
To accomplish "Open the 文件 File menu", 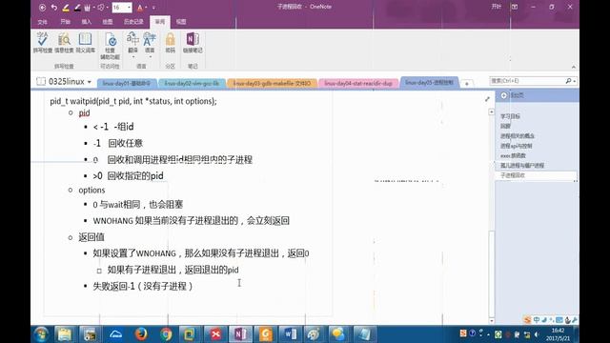I will click(42, 22).
